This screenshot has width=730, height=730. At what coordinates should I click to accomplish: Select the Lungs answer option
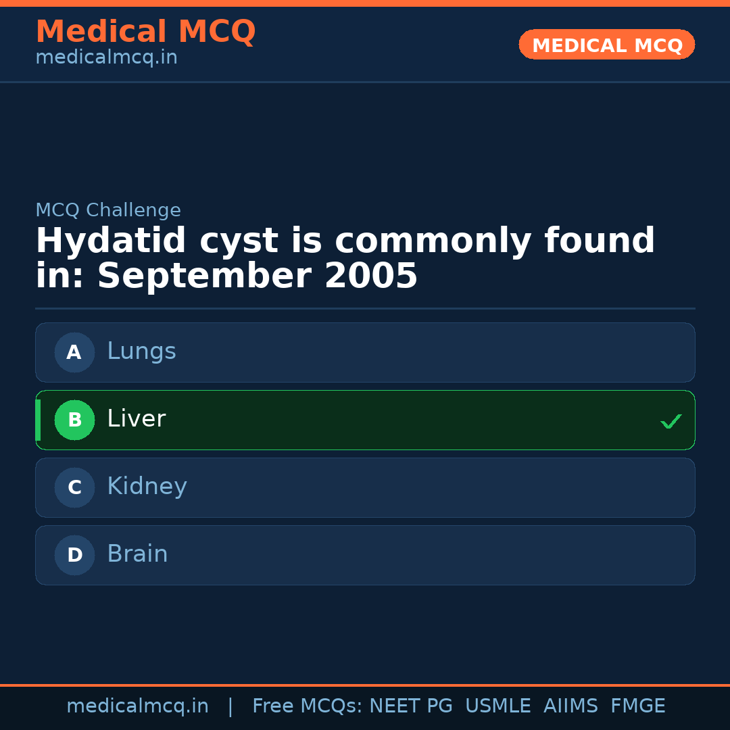coord(365,352)
